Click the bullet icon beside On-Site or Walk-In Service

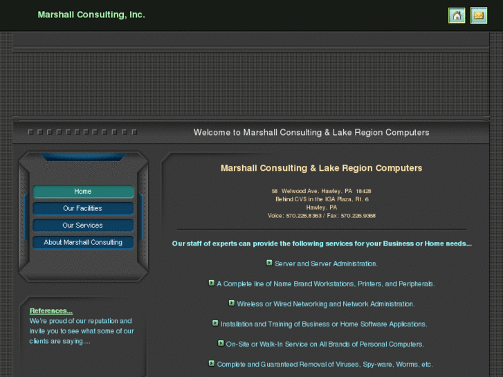click(x=221, y=343)
